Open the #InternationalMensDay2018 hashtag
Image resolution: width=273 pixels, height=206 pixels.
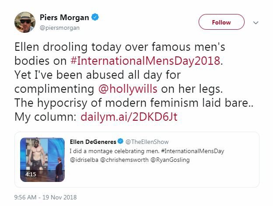pyautogui.click(x=145, y=61)
